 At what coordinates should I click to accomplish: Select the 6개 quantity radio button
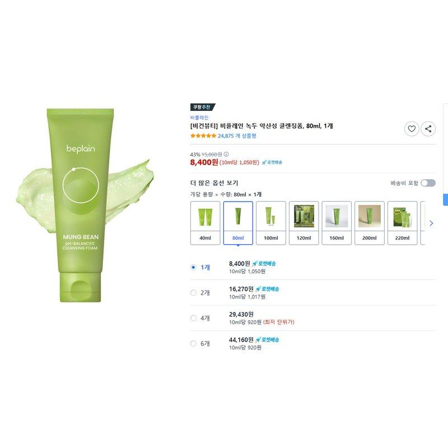193,343
